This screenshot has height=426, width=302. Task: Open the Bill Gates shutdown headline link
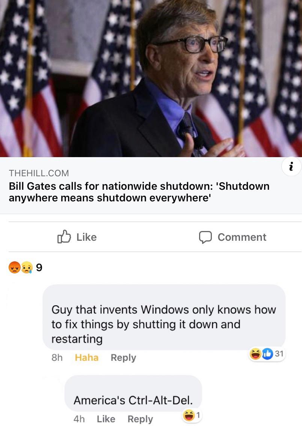[139, 192]
